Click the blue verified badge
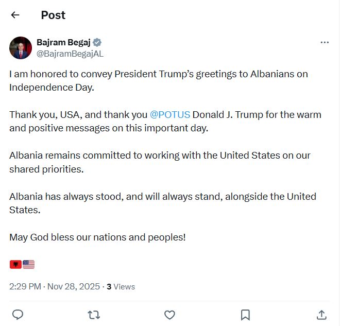Image resolution: width=340 pixels, height=326 pixels. pyautogui.click(x=97, y=43)
